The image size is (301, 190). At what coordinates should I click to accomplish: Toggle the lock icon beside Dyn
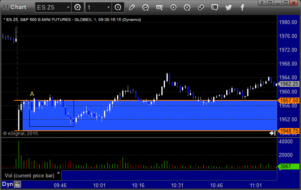(17, 184)
